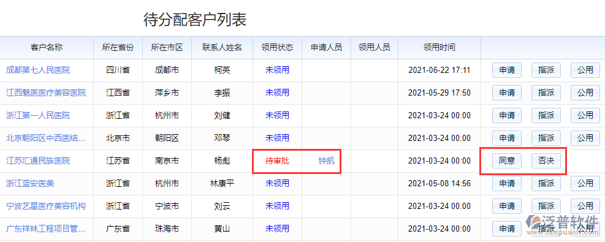Sort by 领用时间 column header

[439, 48]
